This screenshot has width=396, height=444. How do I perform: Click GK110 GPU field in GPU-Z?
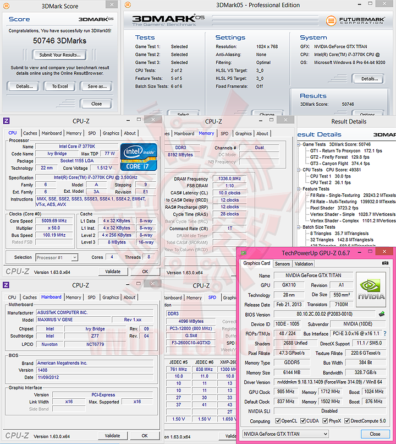point(289,285)
